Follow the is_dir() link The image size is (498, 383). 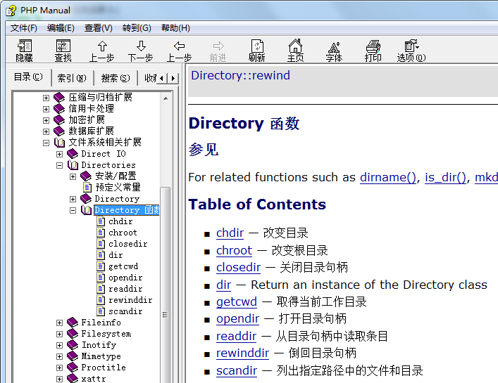[x=446, y=177]
